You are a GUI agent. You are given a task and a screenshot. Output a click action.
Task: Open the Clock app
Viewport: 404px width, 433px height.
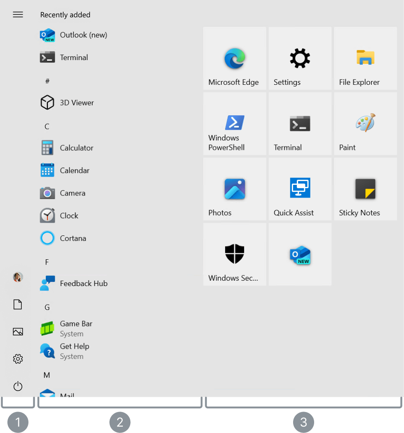point(59,216)
